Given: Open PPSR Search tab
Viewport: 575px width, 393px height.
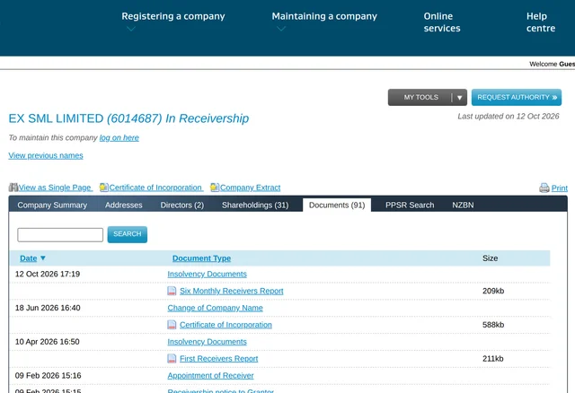Looking at the screenshot, I should tap(410, 205).
